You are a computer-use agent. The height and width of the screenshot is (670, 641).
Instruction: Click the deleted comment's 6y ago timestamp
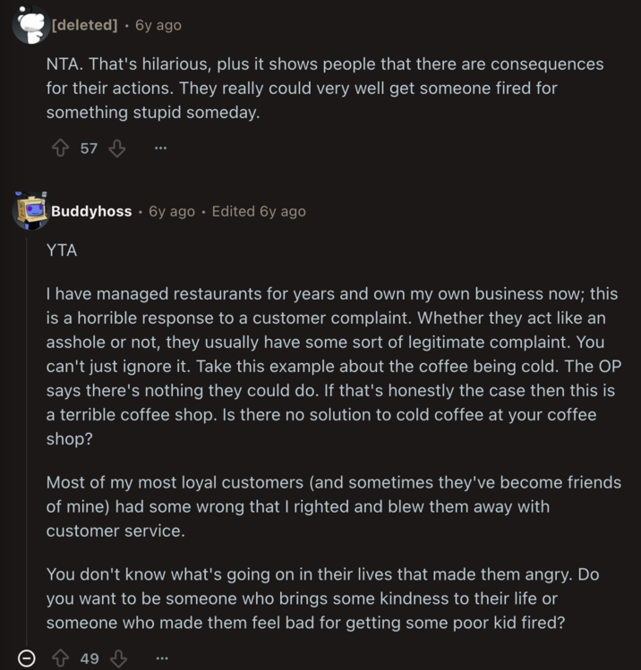point(158,25)
